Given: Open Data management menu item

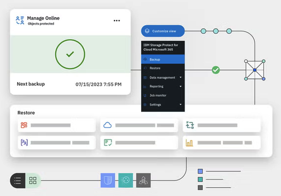Looking at the screenshot, I should pos(163,77).
